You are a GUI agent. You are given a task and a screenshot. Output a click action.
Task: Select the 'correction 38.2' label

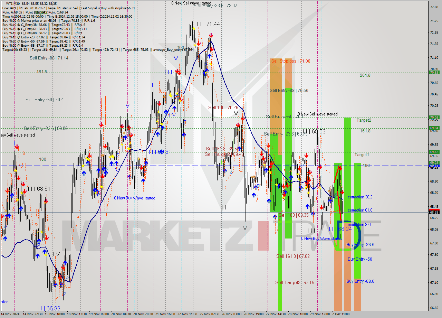click(360, 197)
